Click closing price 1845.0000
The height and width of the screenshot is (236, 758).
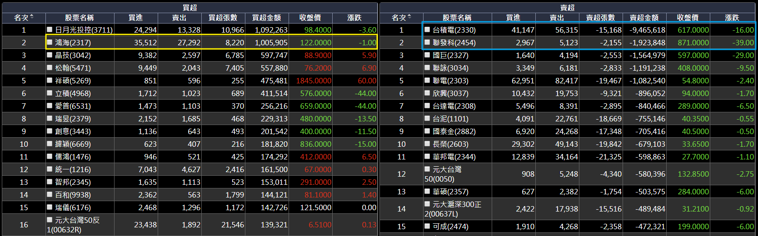[314, 81]
